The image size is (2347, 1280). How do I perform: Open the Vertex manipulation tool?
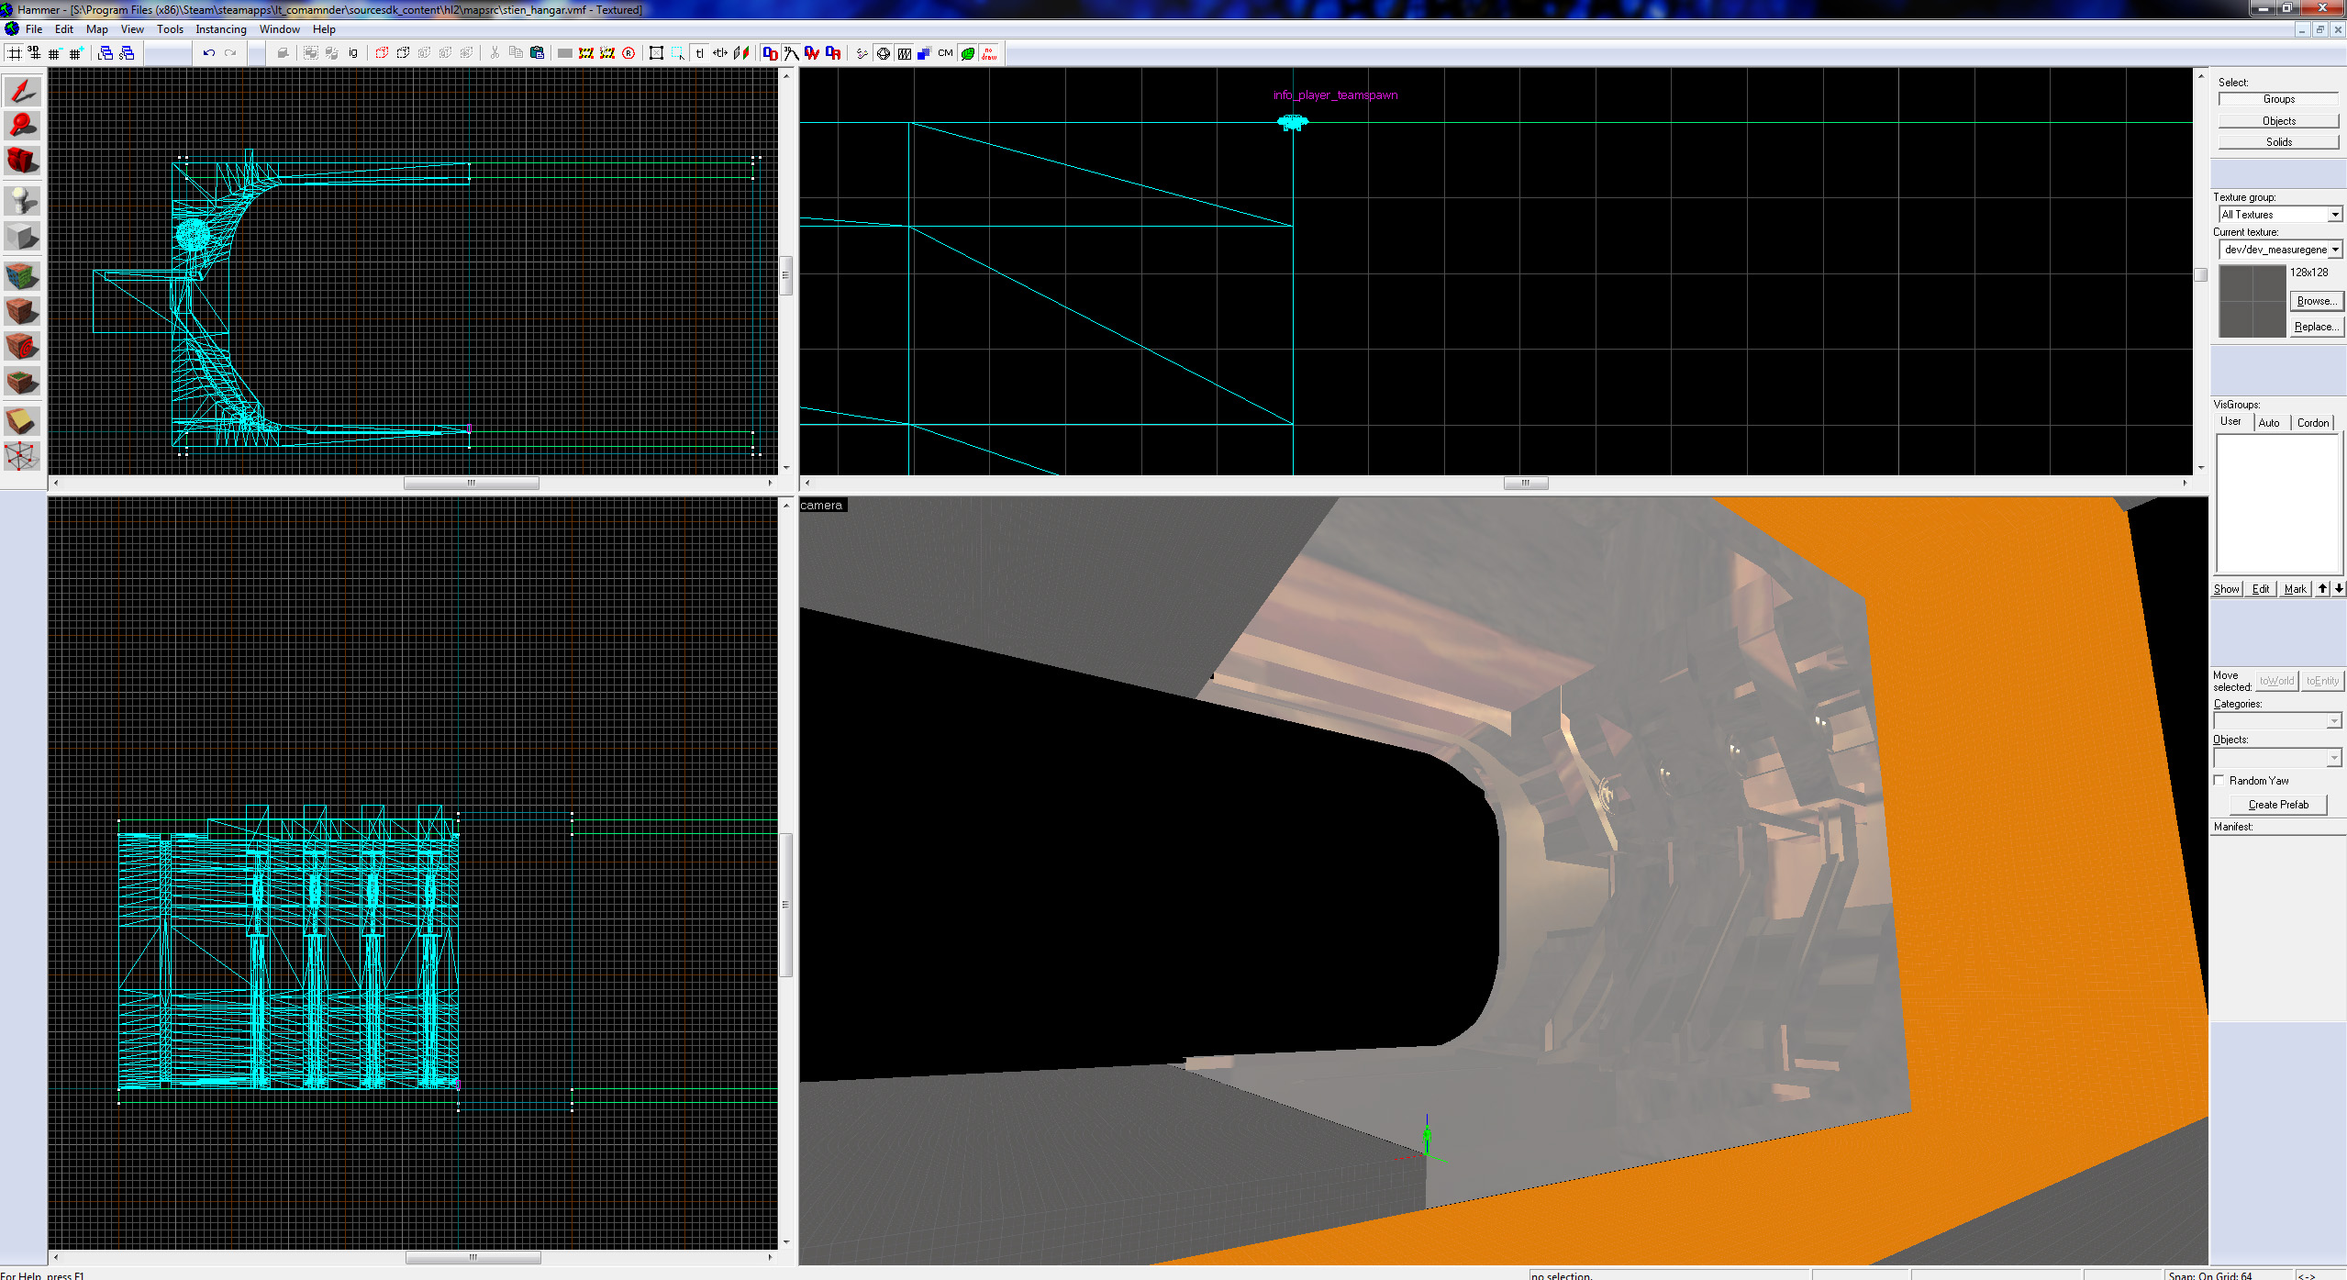click(x=22, y=456)
